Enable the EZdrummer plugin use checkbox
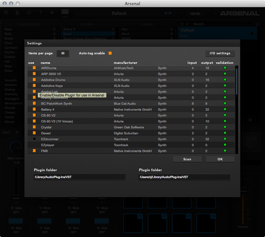265x237 pixels. [x=34, y=139]
